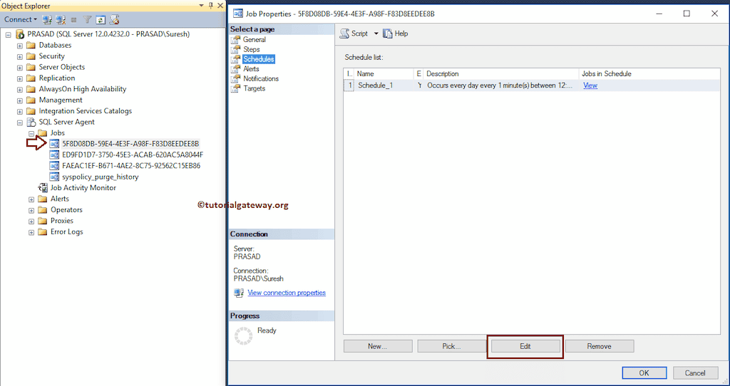Click the Description column header
The height and width of the screenshot is (386, 730).
tap(501, 74)
